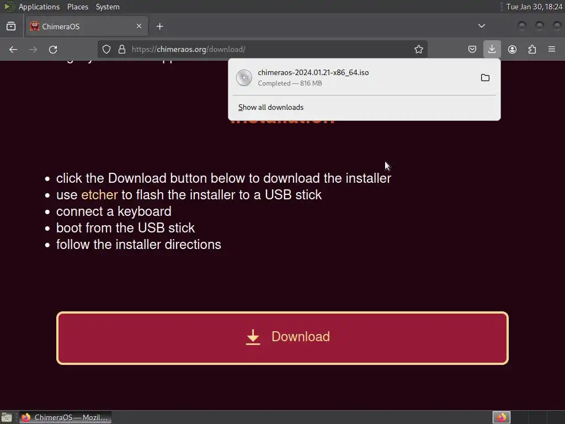Open the Extensions puzzle icon
The width and height of the screenshot is (565, 424).
tap(532, 49)
